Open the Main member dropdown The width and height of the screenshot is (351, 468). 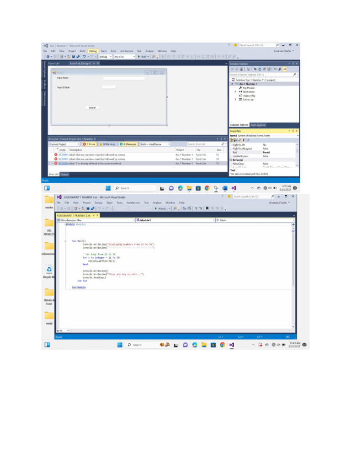pyautogui.click(x=255, y=220)
